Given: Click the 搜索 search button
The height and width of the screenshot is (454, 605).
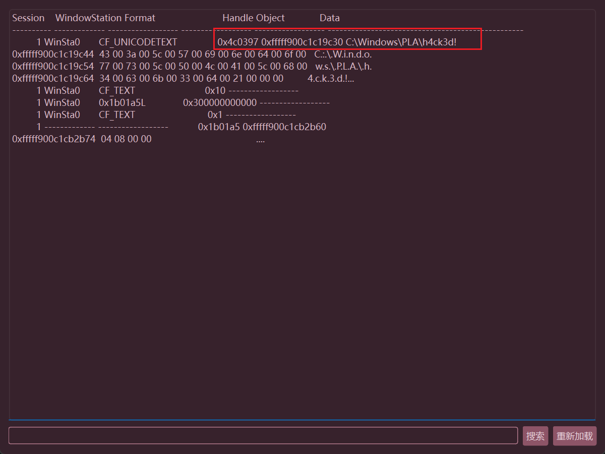Looking at the screenshot, I should pos(535,436).
